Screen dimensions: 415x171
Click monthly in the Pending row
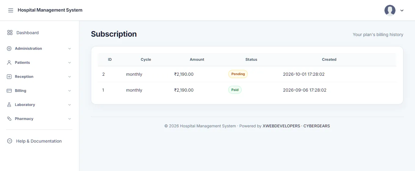pyautogui.click(x=134, y=74)
